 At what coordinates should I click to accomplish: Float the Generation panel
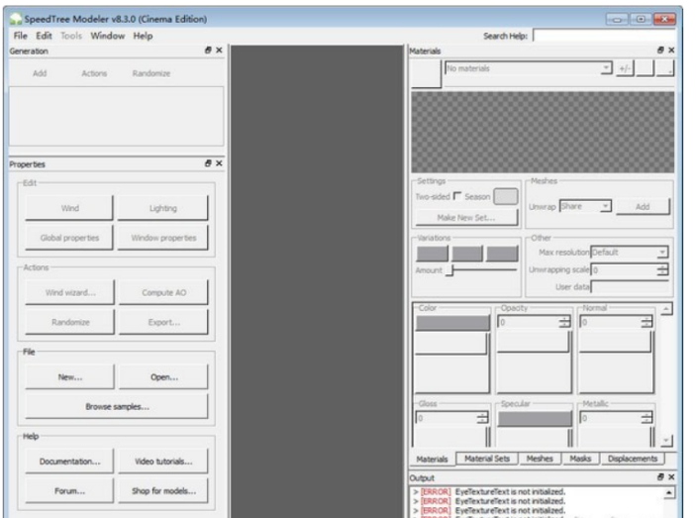point(208,51)
